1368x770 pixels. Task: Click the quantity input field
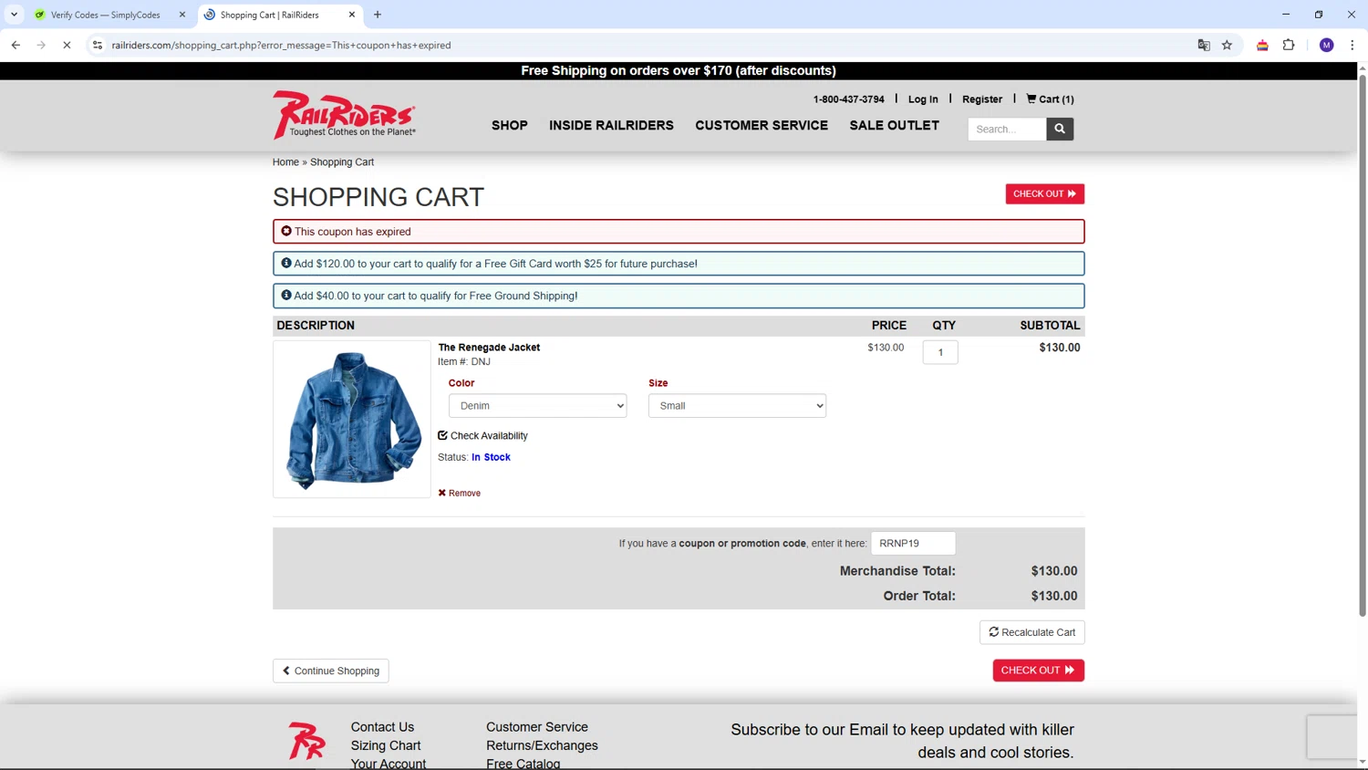(940, 352)
